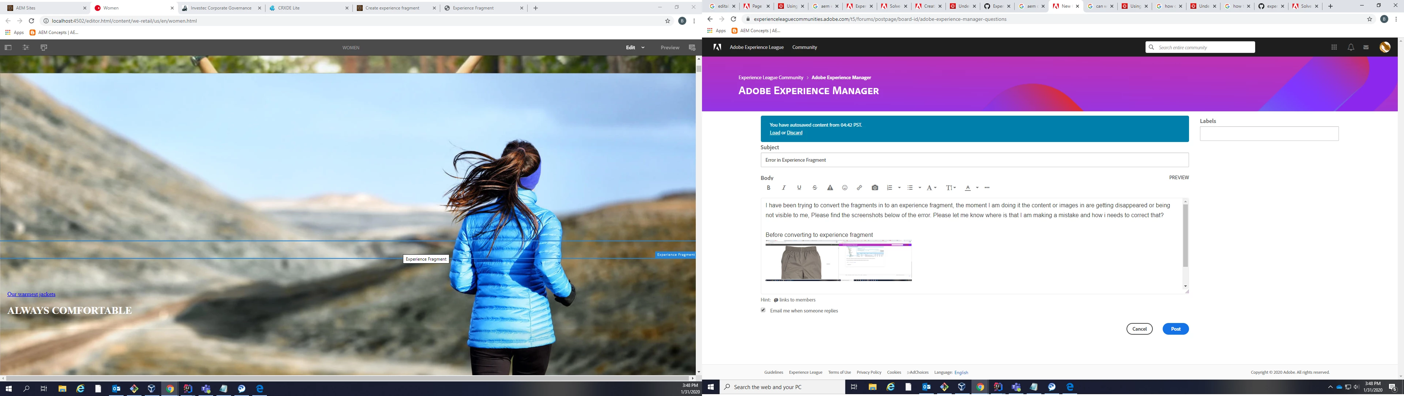Insert an emoji with the smiley icon
The height and width of the screenshot is (396, 1404).
(845, 188)
